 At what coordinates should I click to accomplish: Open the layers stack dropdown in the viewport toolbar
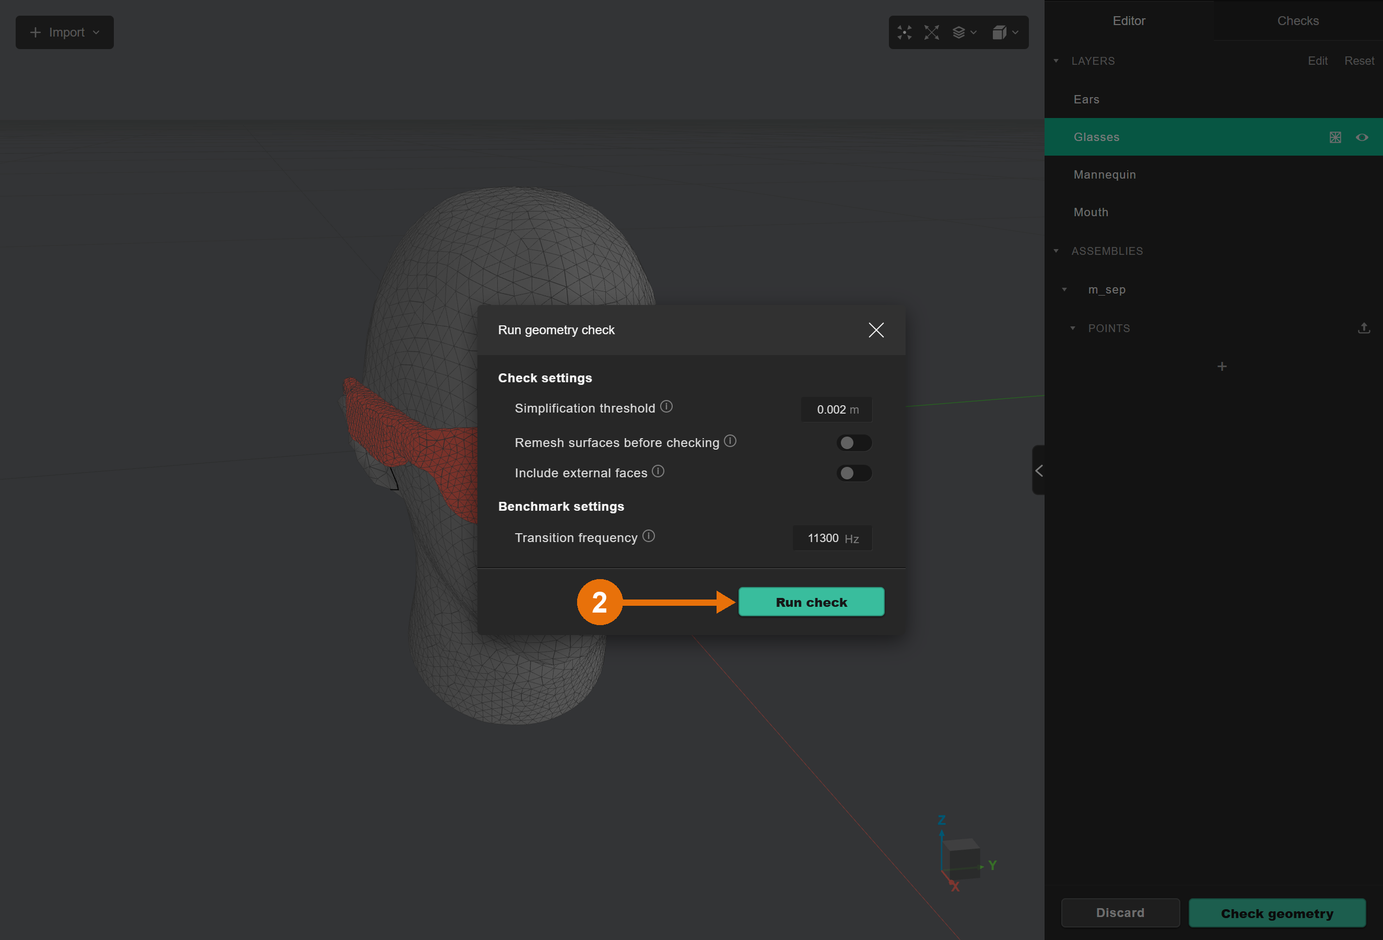(964, 33)
